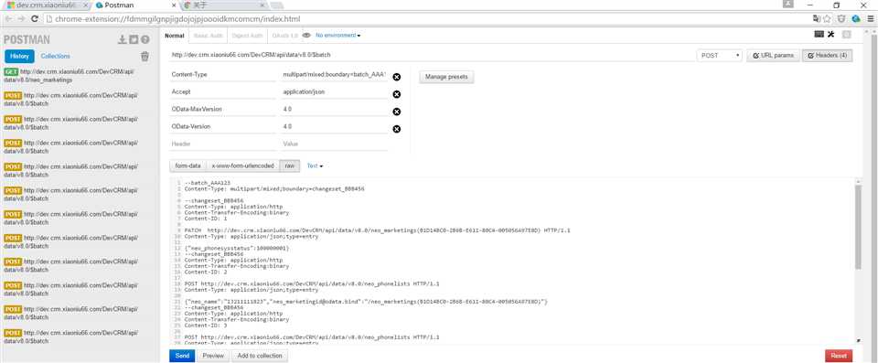Viewport: 878px width, 363px height.
Task: Click the empty header Value field
Action: [x=335, y=144]
